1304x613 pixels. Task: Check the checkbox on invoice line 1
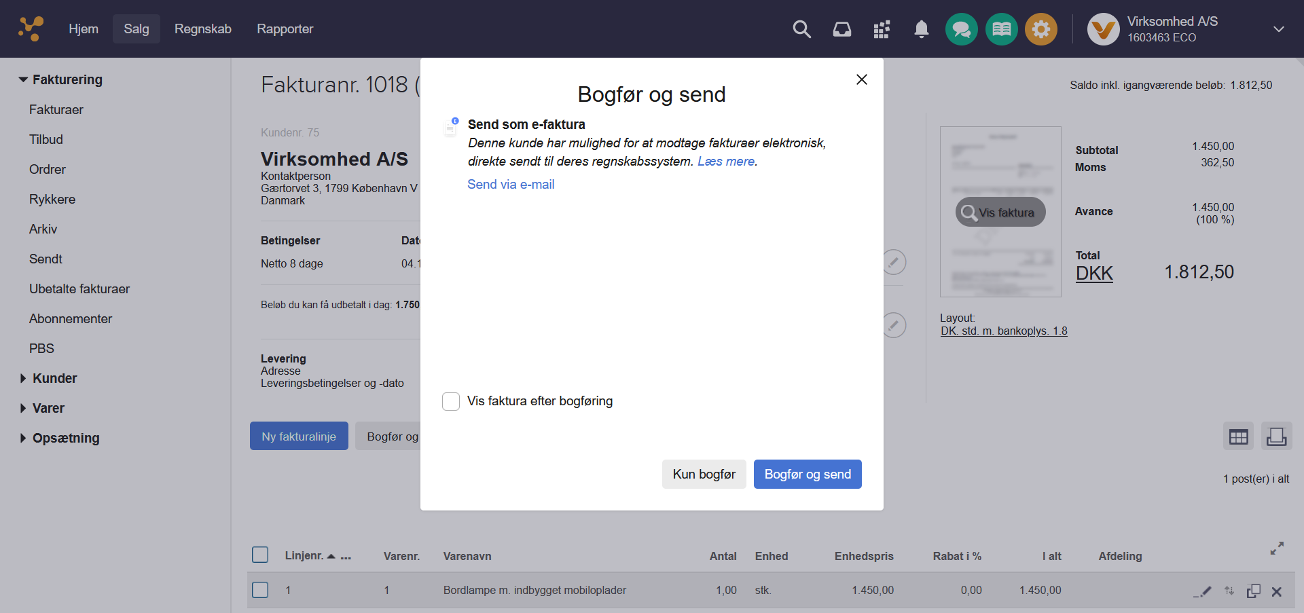pyautogui.click(x=260, y=590)
